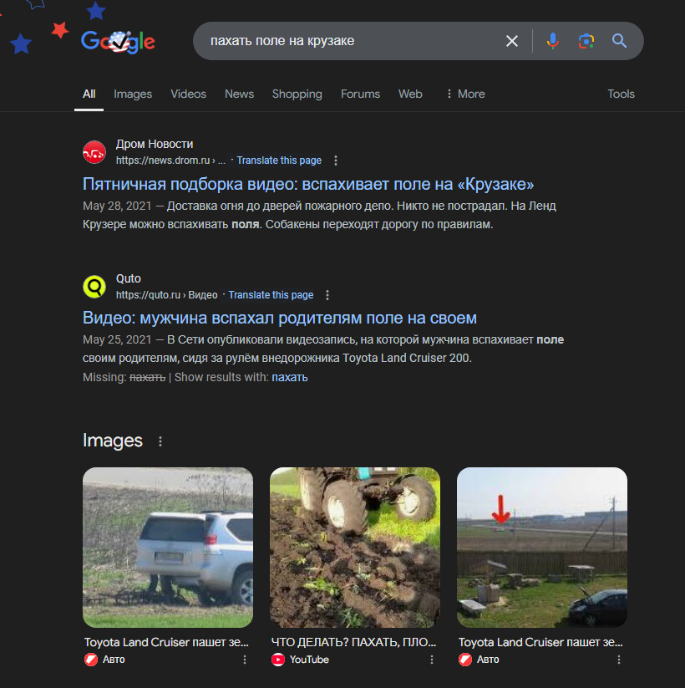The width and height of the screenshot is (685, 688).
Task: Switch to the Shopping tab
Action: 297,94
